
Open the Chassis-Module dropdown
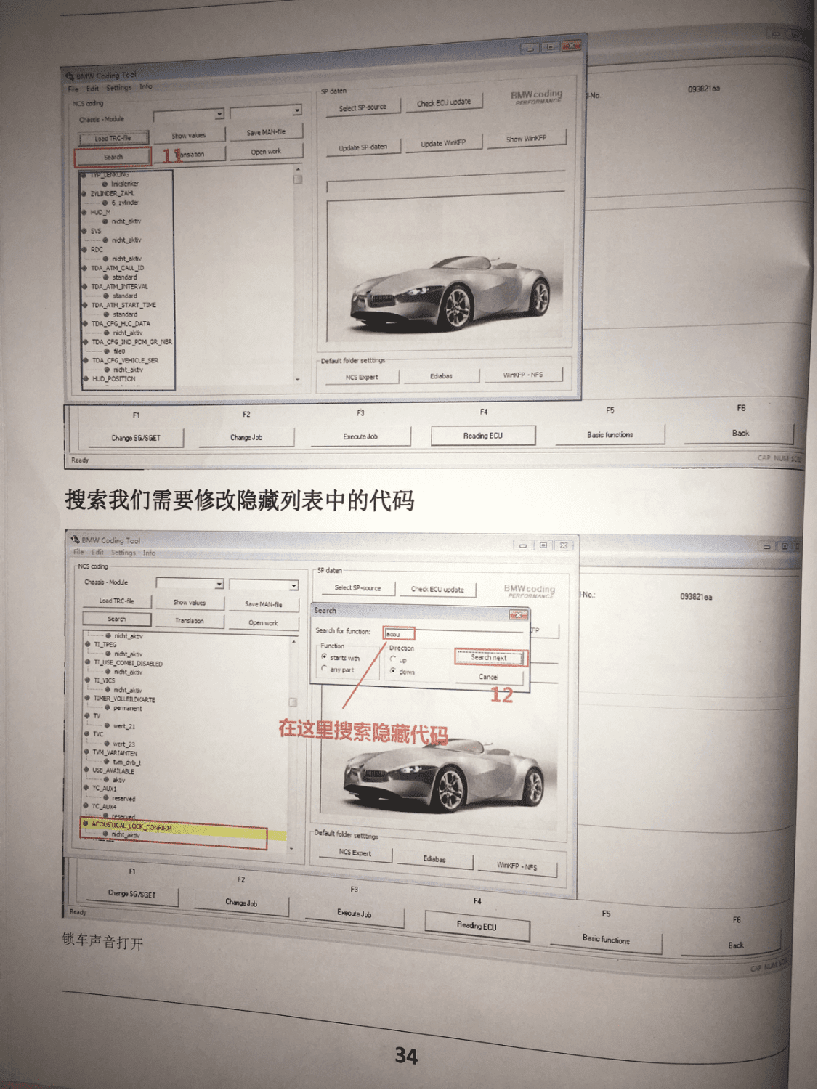(217, 115)
